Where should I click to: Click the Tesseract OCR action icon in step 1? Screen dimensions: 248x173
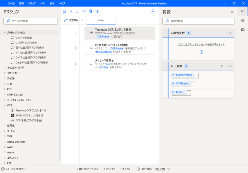tap(91, 33)
